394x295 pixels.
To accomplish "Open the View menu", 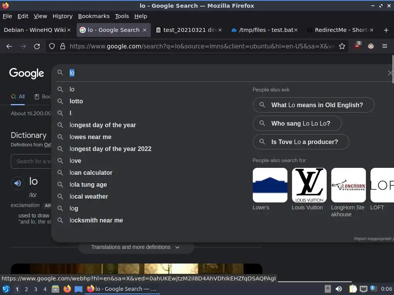I will pyautogui.click(x=40, y=16).
